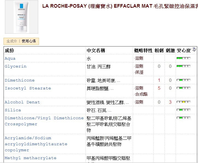Click the 保溼 property in Glycerin row

coord(139,72)
